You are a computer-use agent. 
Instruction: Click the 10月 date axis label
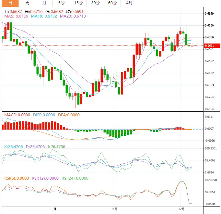tap(53, 209)
